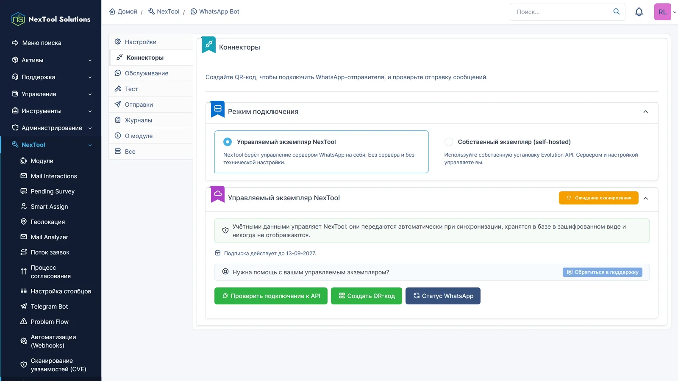The image size is (678, 381).
Task: Open the Журналы tab
Action: (x=151, y=120)
